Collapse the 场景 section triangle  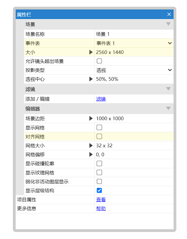tap(168, 24)
